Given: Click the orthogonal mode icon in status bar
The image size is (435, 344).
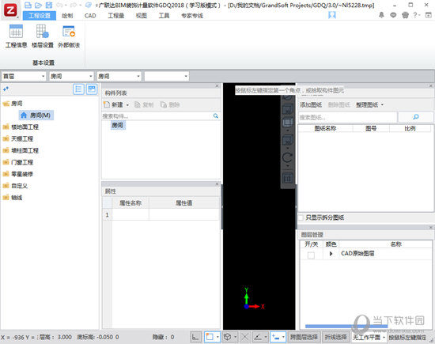Looking at the screenshot, I should pyautogui.click(x=195, y=337).
